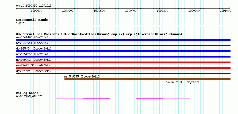Click ruler position 1590500
Screen dimensions: 238x114
point(68,11)
